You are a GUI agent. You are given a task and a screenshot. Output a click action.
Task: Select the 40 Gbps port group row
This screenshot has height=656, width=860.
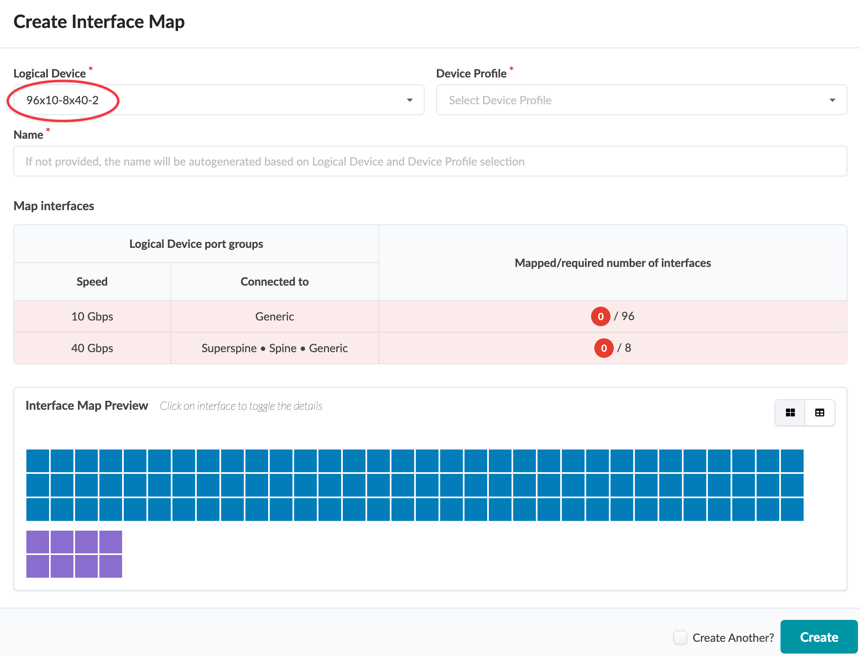(x=92, y=348)
